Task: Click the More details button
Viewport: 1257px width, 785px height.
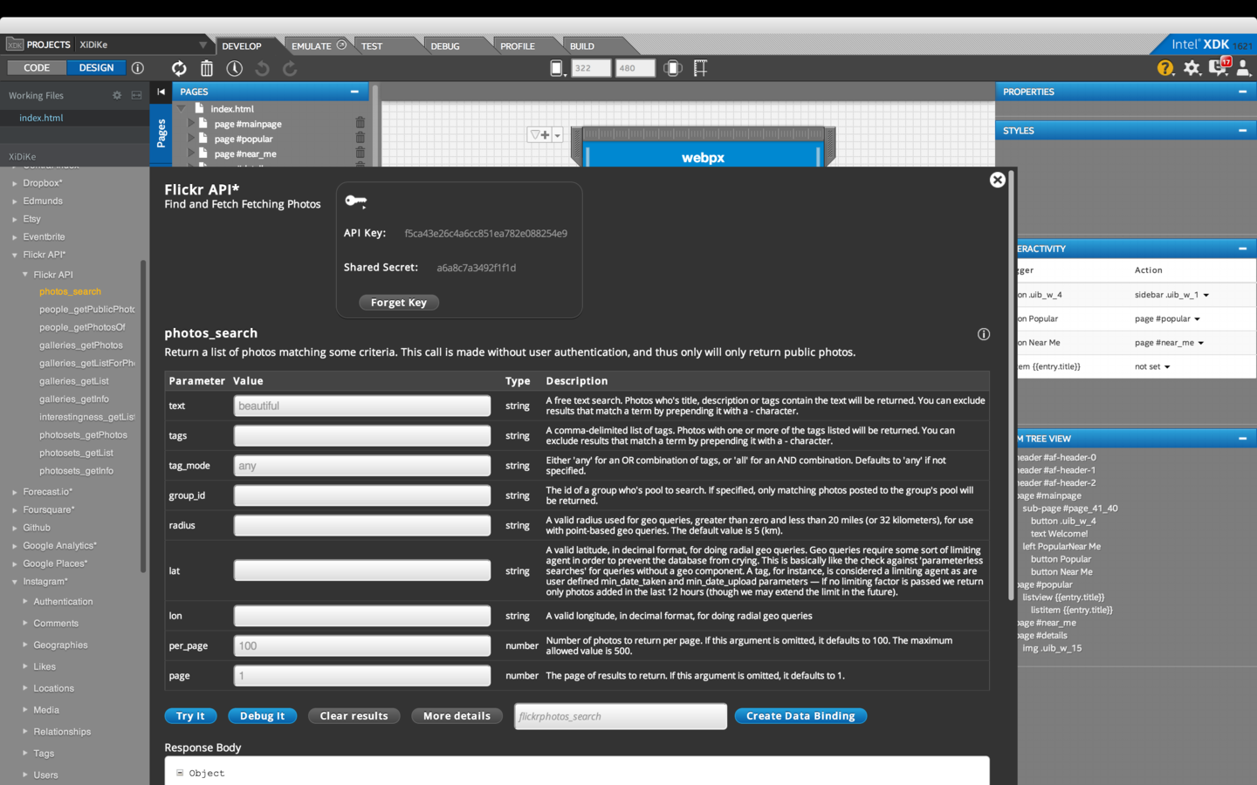Action: click(x=457, y=716)
